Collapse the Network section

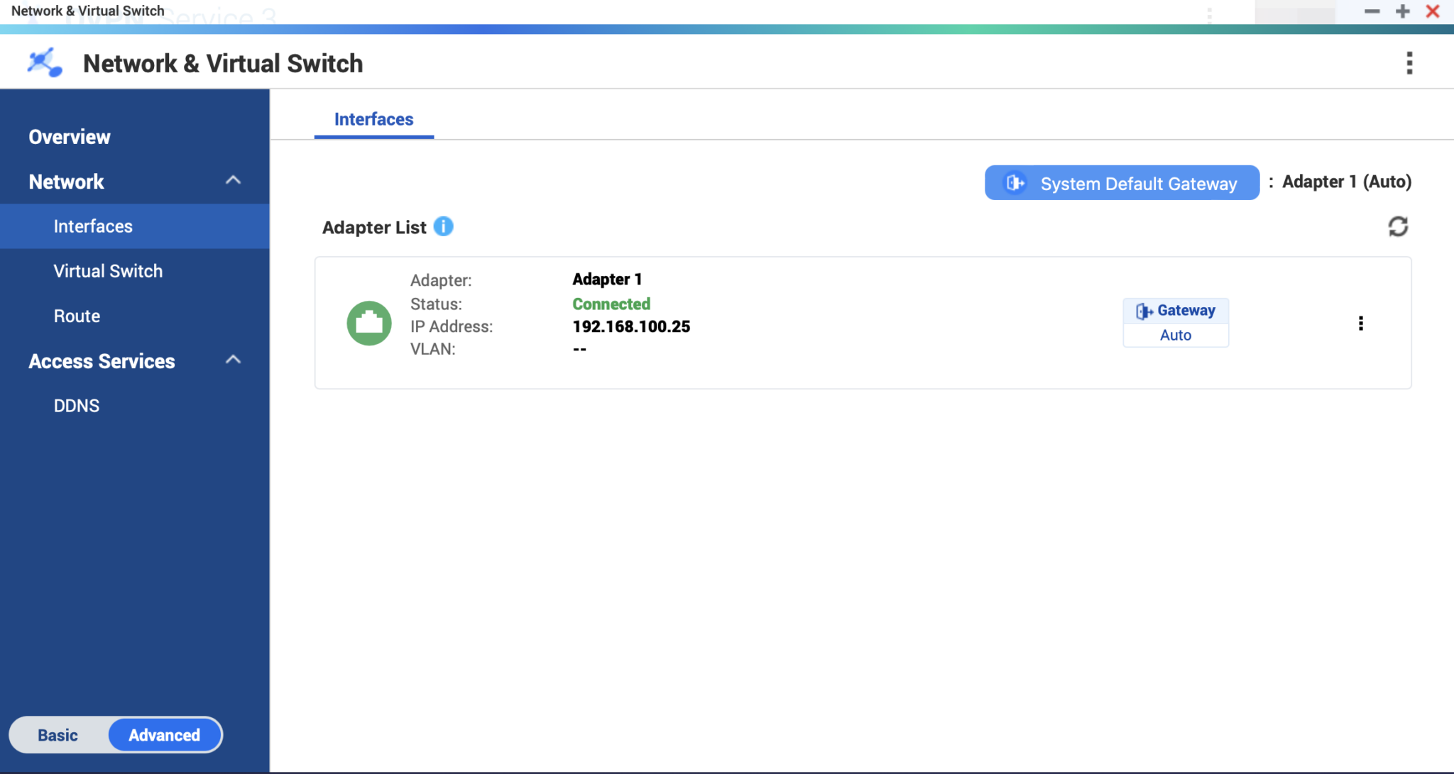coord(232,180)
